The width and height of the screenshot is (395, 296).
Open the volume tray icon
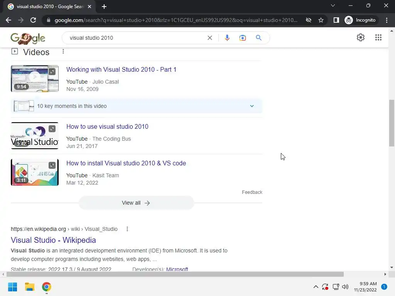[345, 287]
